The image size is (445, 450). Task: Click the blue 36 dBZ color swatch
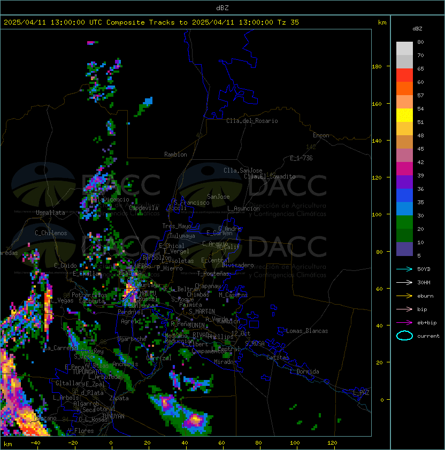(x=404, y=195)
